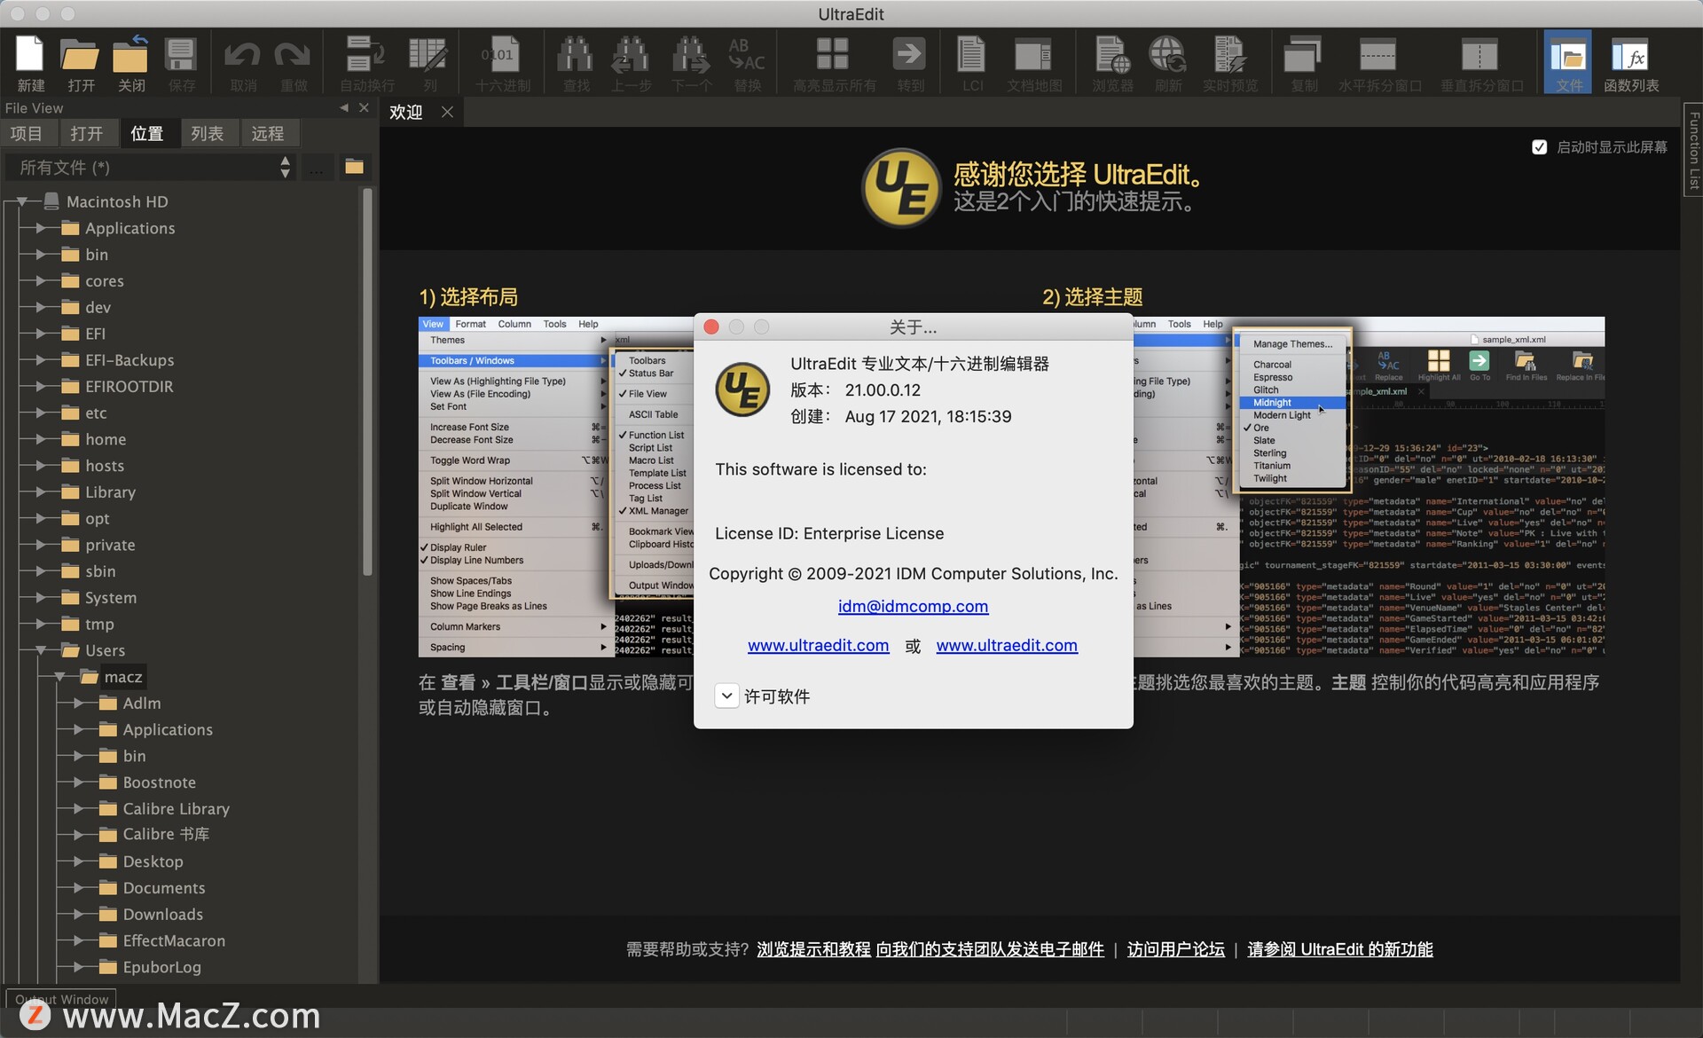Click the LCI toolbar icon
Image resolution: width=1703 pixels, height=1038 pixels.
(971, 62)
